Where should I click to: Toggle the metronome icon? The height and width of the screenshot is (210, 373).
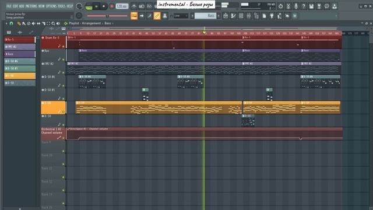tap(134, 6)
